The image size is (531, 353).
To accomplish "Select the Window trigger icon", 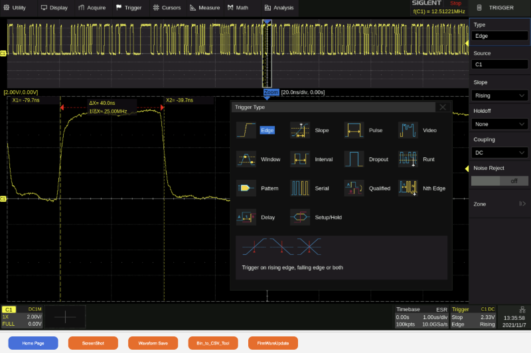I will pos(246,159).
